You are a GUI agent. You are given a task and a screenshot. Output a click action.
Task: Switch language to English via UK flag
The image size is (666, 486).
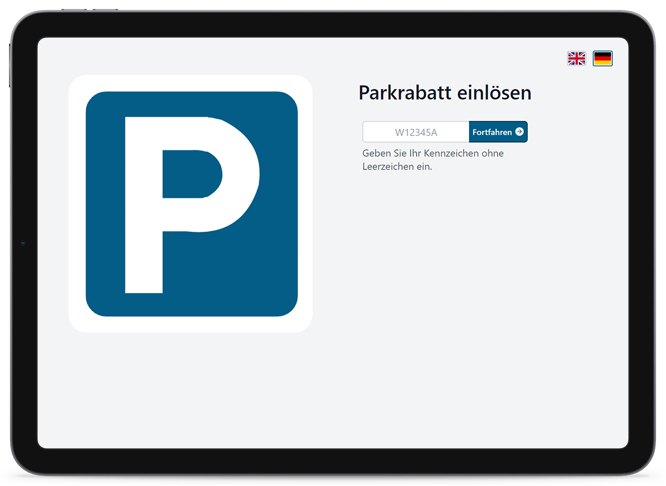576,58
